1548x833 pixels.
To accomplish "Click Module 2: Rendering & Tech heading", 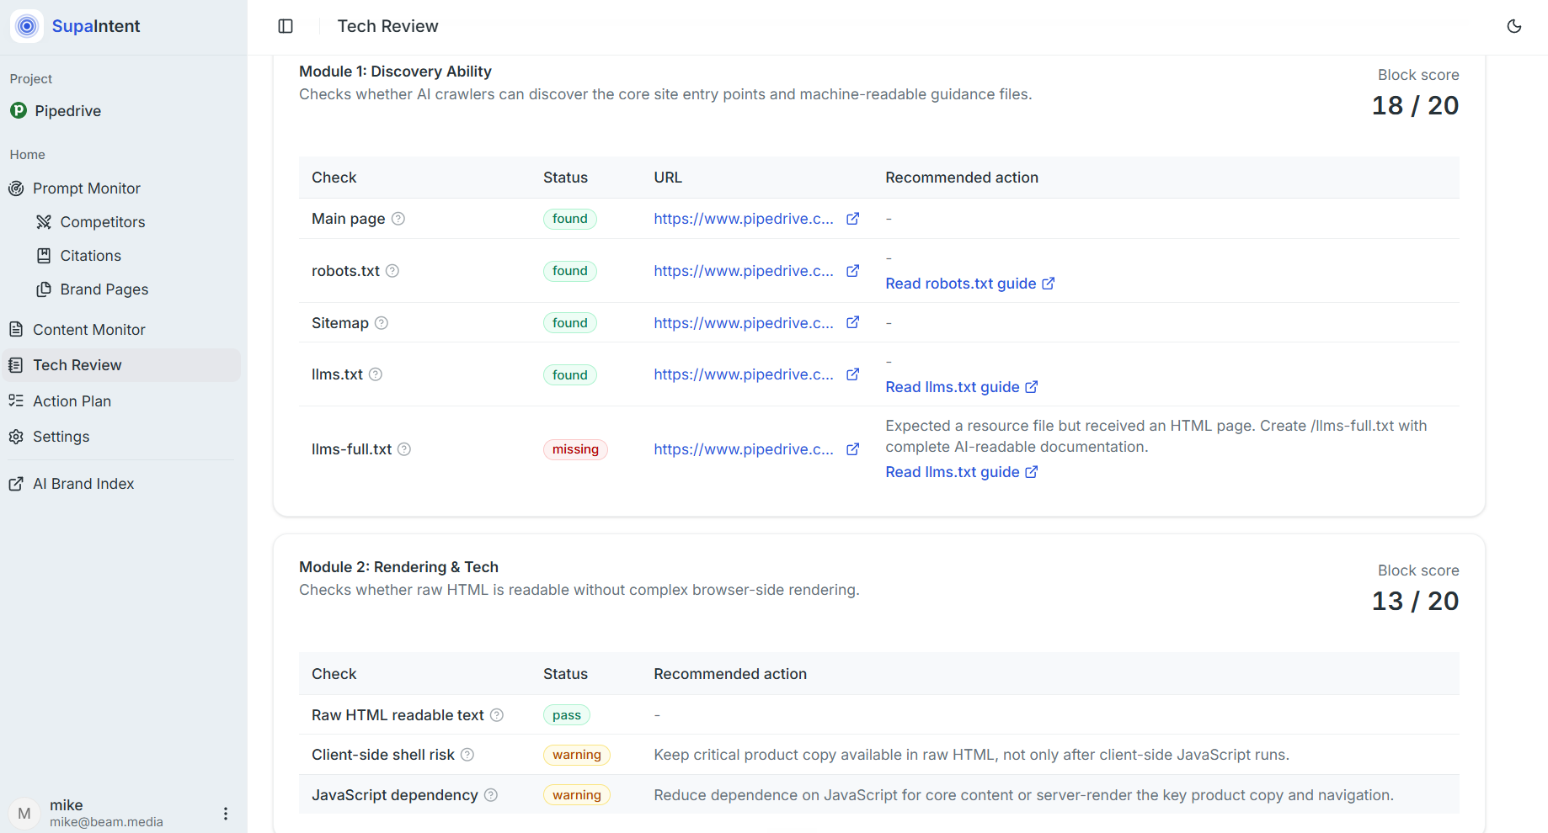I will click(398, 567).
